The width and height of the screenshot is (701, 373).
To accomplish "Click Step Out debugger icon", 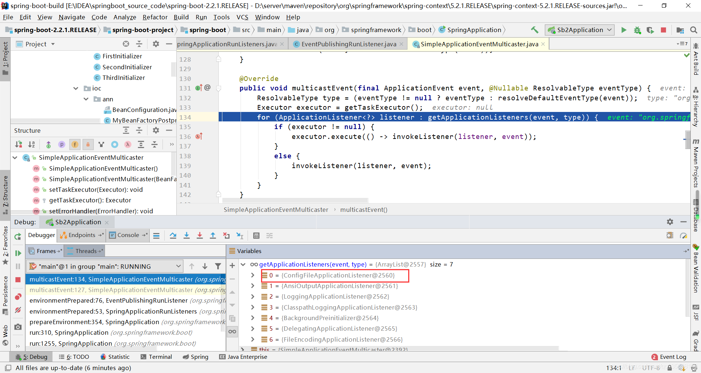I will [213, 236].
